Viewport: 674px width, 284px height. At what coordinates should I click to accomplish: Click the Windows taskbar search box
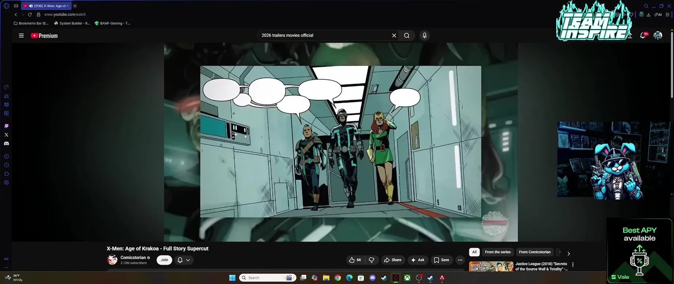[268, 278]
